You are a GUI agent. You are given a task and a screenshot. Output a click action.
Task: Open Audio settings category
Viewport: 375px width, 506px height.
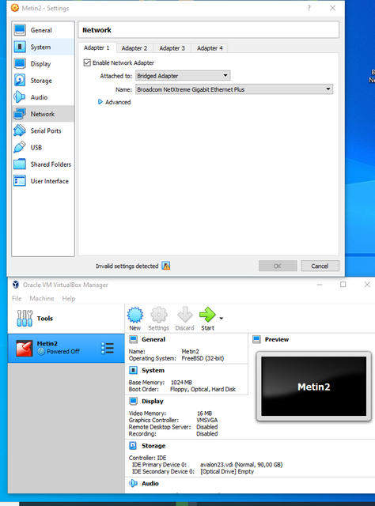click(43, 97)
